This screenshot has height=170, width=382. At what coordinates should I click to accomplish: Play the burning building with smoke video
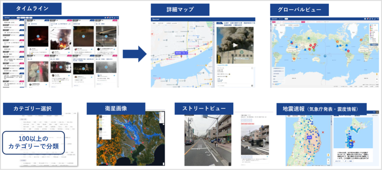point(61,39)
